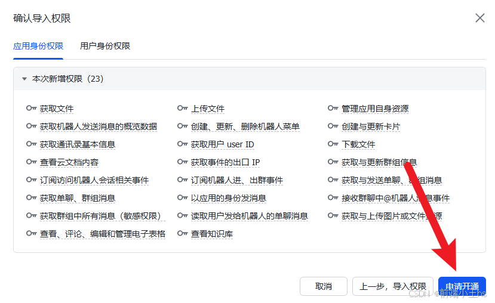
Task: Click the 以应用的身份发消息 text
Action: 229,198
